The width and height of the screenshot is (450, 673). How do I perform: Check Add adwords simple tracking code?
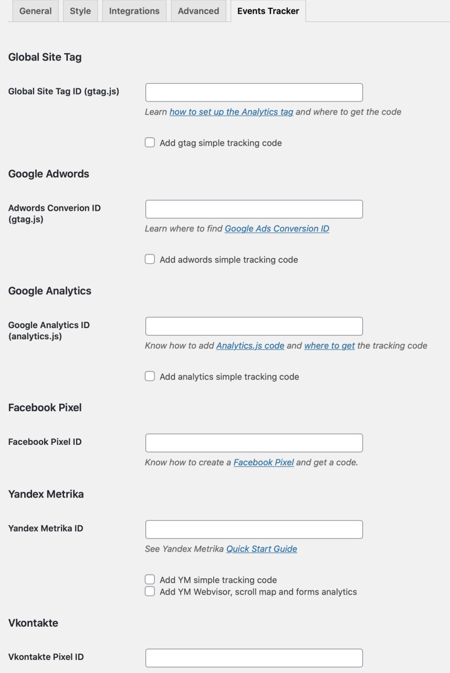point(150,259)
